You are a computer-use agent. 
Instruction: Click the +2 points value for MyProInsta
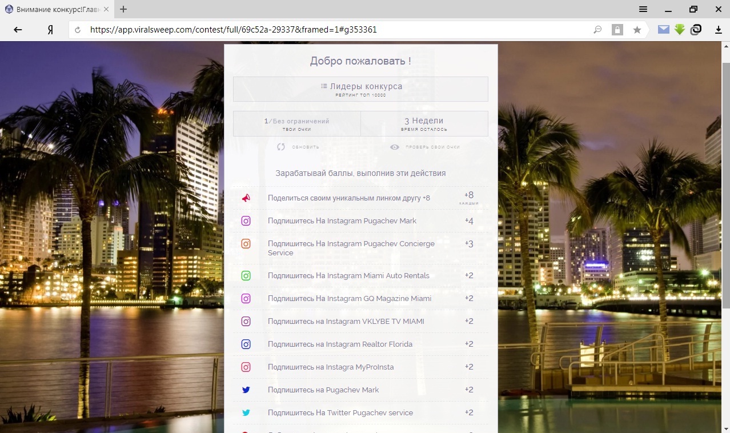469,367
